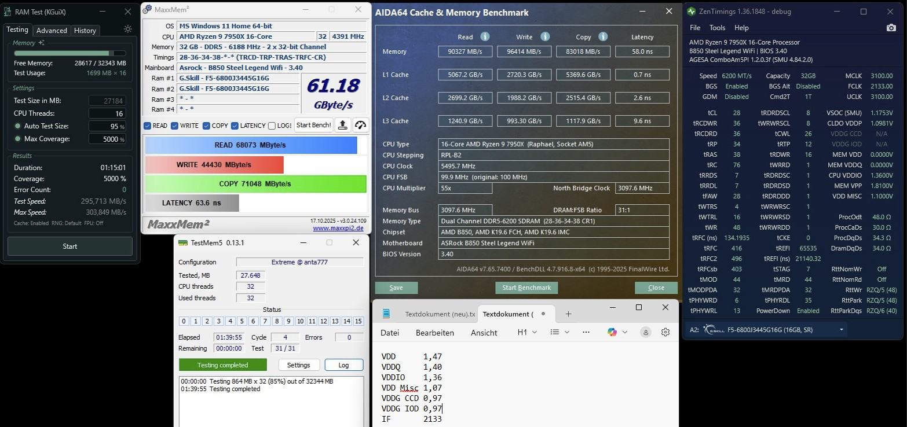Open the Tools menu in ZenTimings
Image resolution: width=907 pixels, height=427 pixels.
point(717,28)
